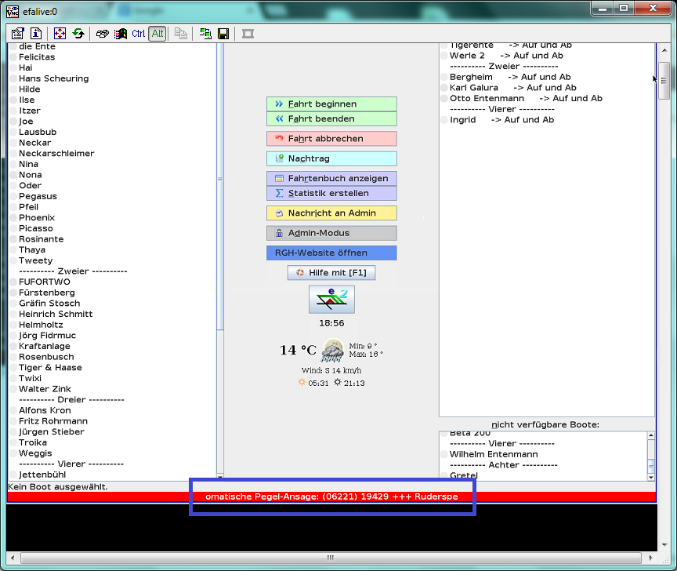This screenshot has height=571, width=677.
Task: Toggle full-screen mode icon in toolbar
Action: (60, 34)
